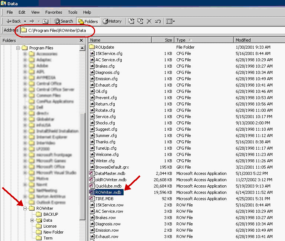Collapse the Program Files tree node
The width and height of the screenshot is (285, 241).
click(17, 48)
